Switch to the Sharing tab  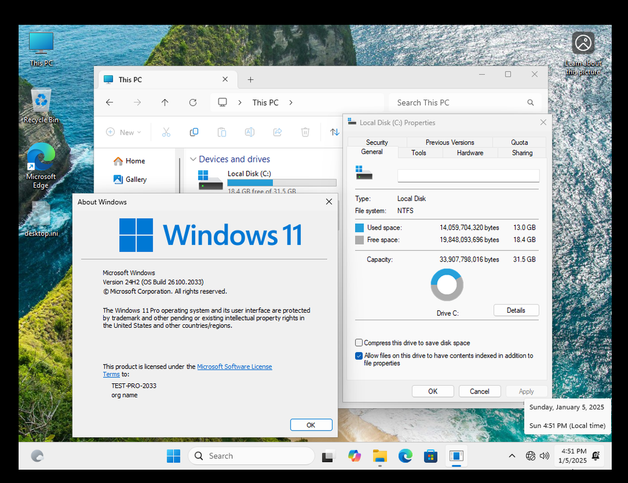[x=522, y=153]
